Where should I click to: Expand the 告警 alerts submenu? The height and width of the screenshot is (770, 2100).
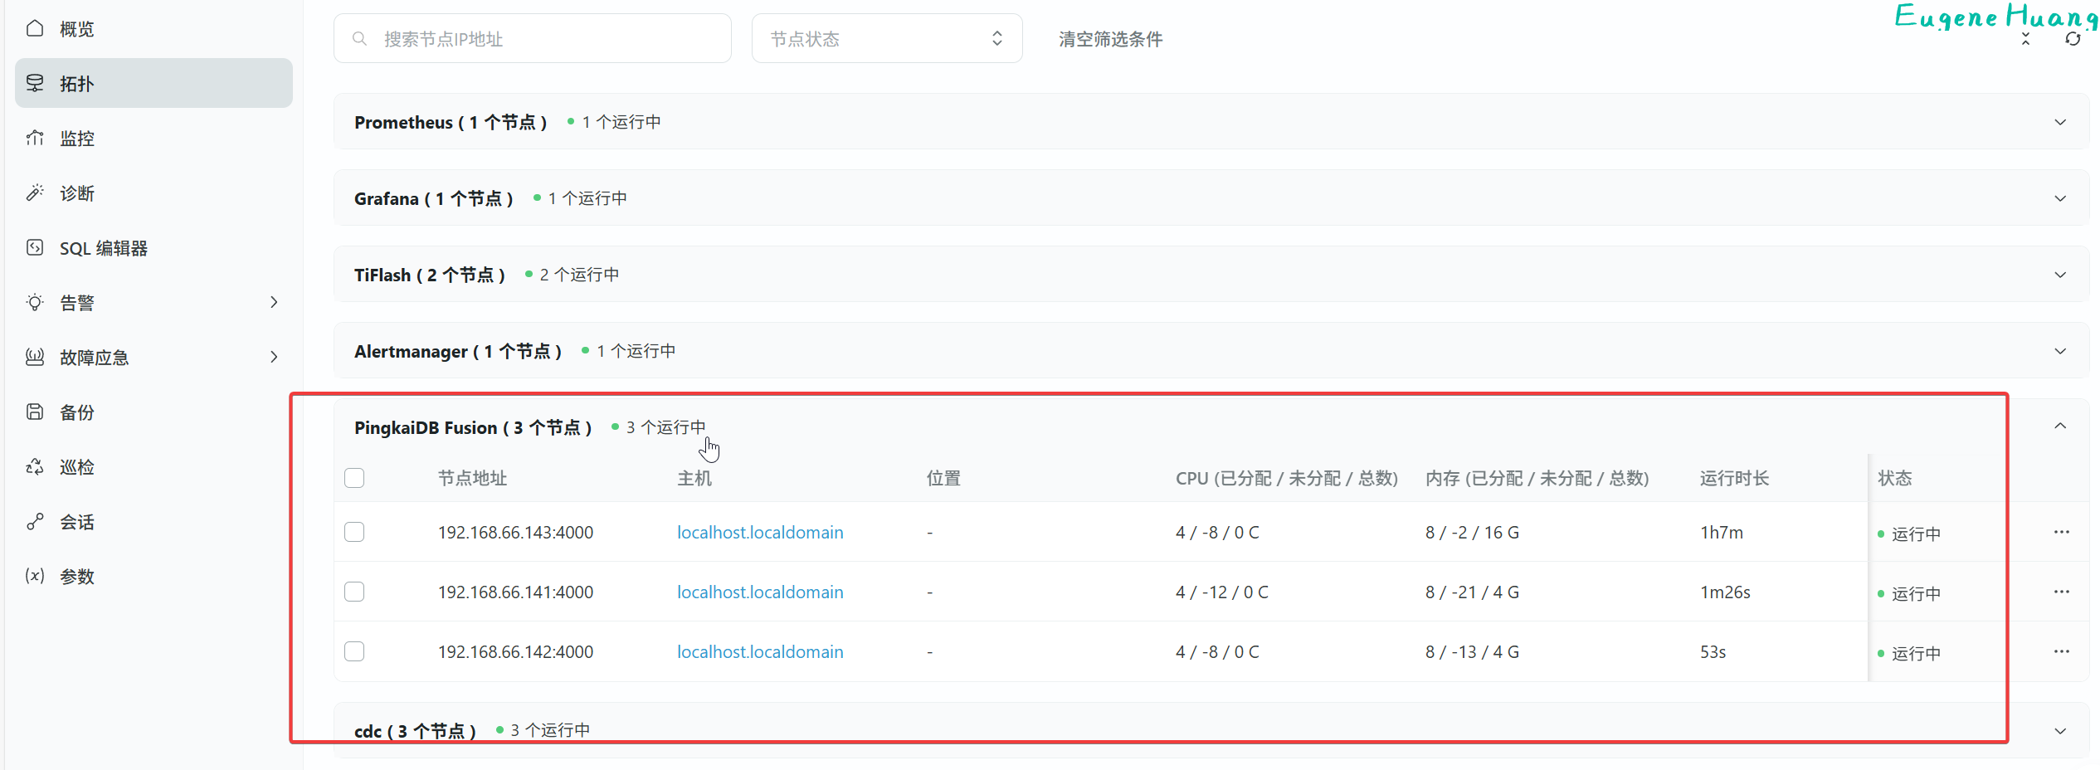click(273, 303)
